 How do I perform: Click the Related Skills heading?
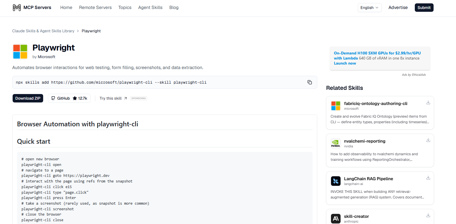(x=344, y=88)
